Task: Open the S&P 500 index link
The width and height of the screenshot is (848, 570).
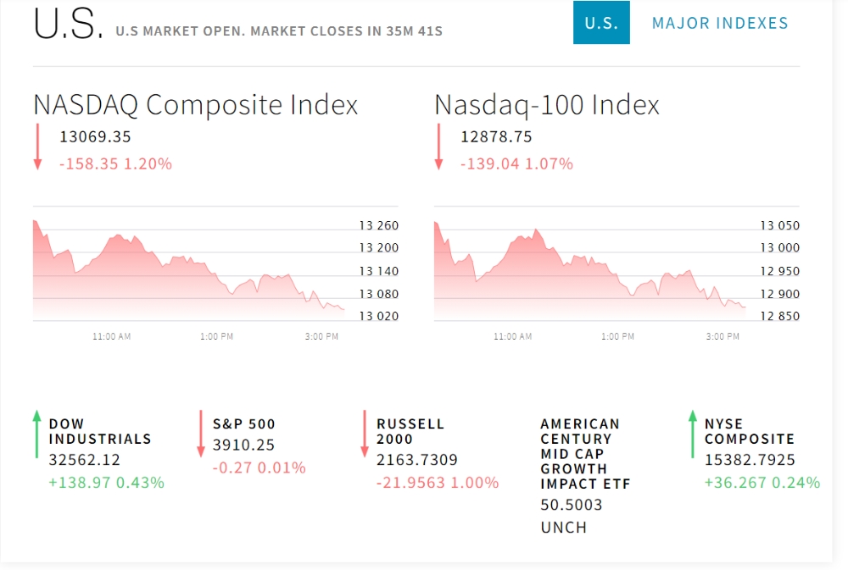Action: point(244,423)
